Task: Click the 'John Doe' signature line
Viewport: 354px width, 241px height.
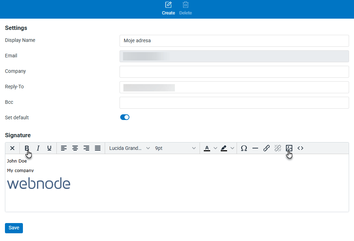Action: tap(17, 161)
